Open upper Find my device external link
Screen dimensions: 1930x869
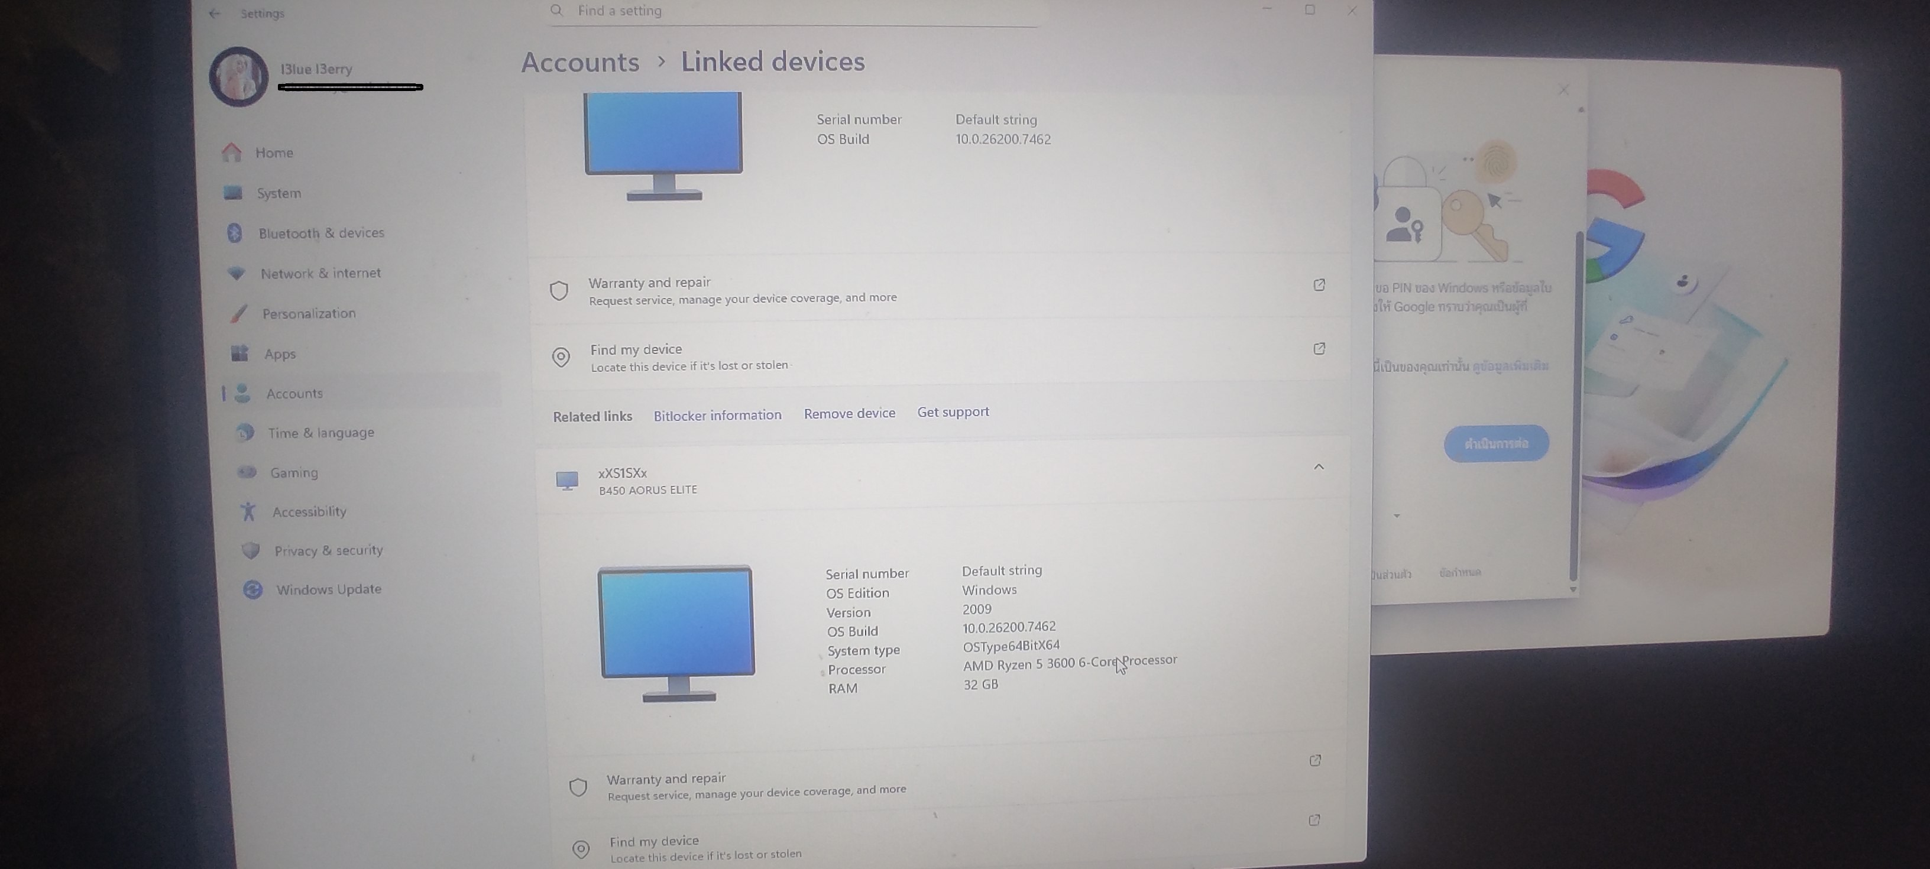(1319, 349)
